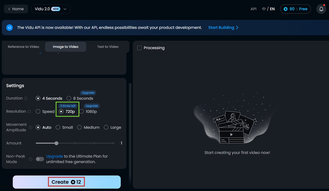This screenshot has width=329, height=191.
Task: Switch to Text to Video tab
Action: [x=108, y=47]
